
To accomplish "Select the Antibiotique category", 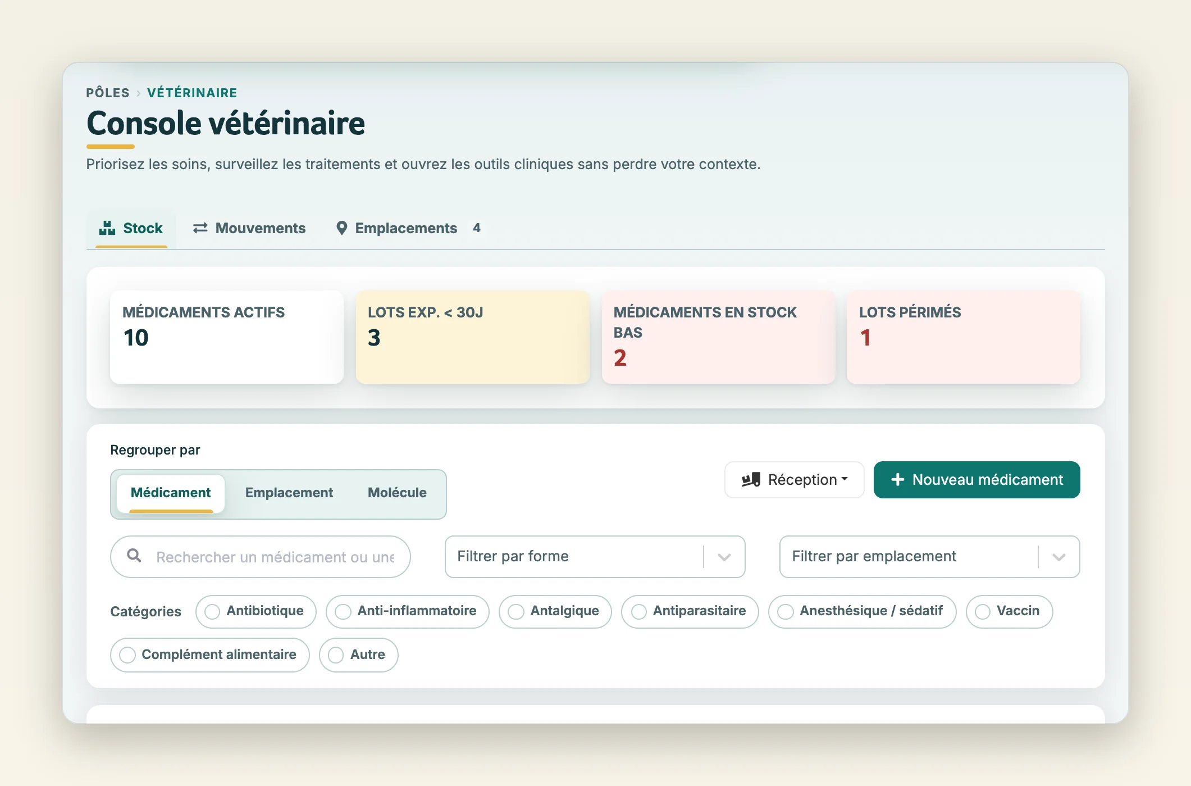I will click(x=256, y=611).
